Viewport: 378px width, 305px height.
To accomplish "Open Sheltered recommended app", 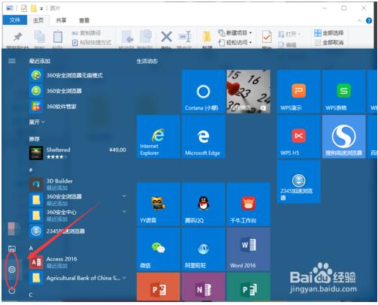I will pyautogui.click(x=77, y=152).
